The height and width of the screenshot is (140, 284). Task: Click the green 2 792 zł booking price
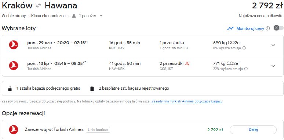[215, 130]
